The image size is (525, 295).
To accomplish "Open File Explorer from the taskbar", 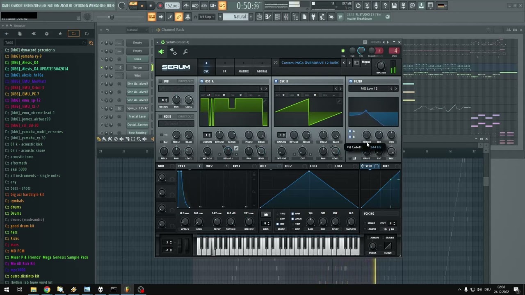I will tap(33, 290).
